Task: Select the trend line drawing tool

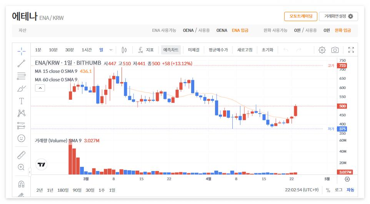Action: coord(21,64)
